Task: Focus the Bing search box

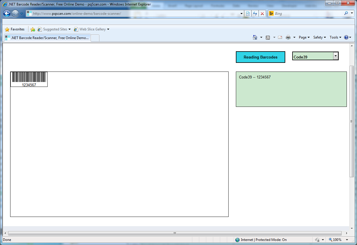Action: pyautogui.click(x=308, y=14)
